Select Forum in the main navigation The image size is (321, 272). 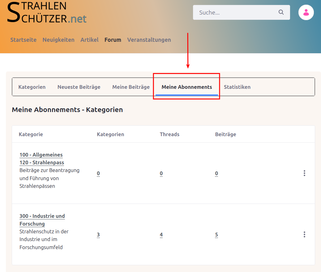[x=113, y=40]
